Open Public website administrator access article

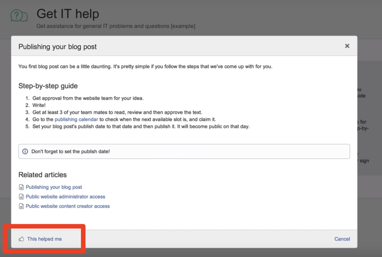point(65,197)
